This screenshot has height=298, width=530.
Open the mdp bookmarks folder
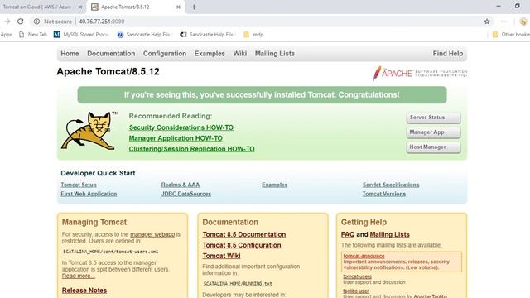[x=253, y=35]
